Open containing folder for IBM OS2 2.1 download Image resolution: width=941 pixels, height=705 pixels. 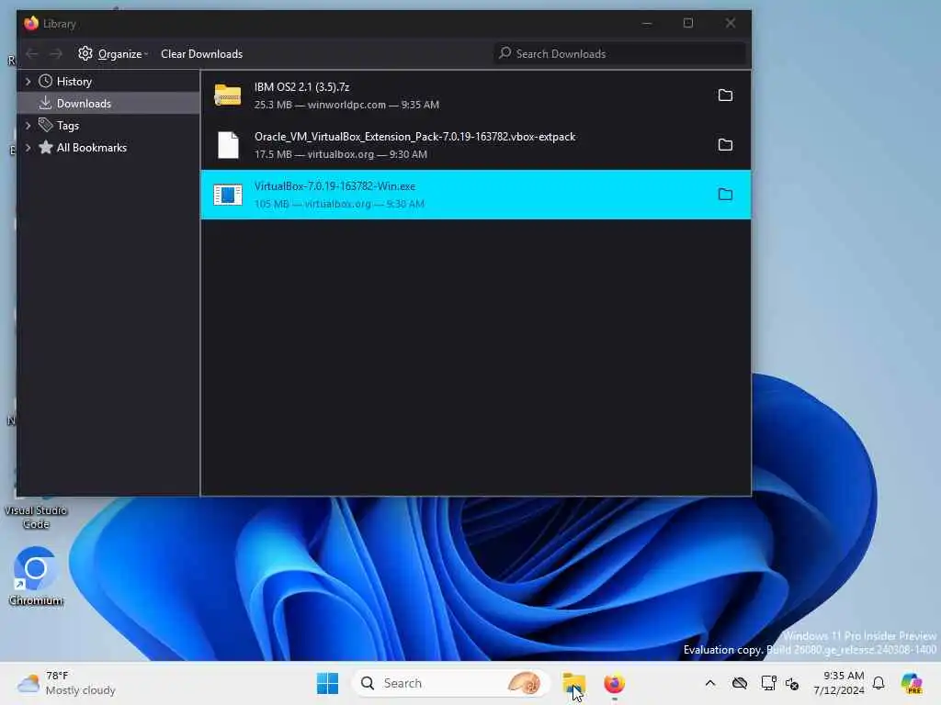click(725, 95)
